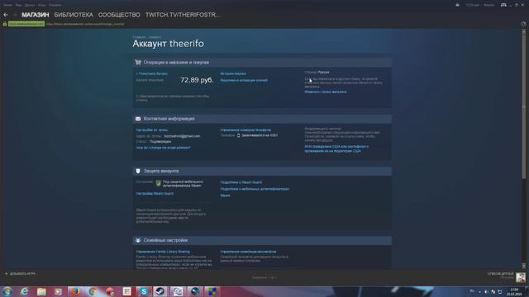This screenshot has width=529, height=297.
Task: Click the system tray clock
Action: 514,292
